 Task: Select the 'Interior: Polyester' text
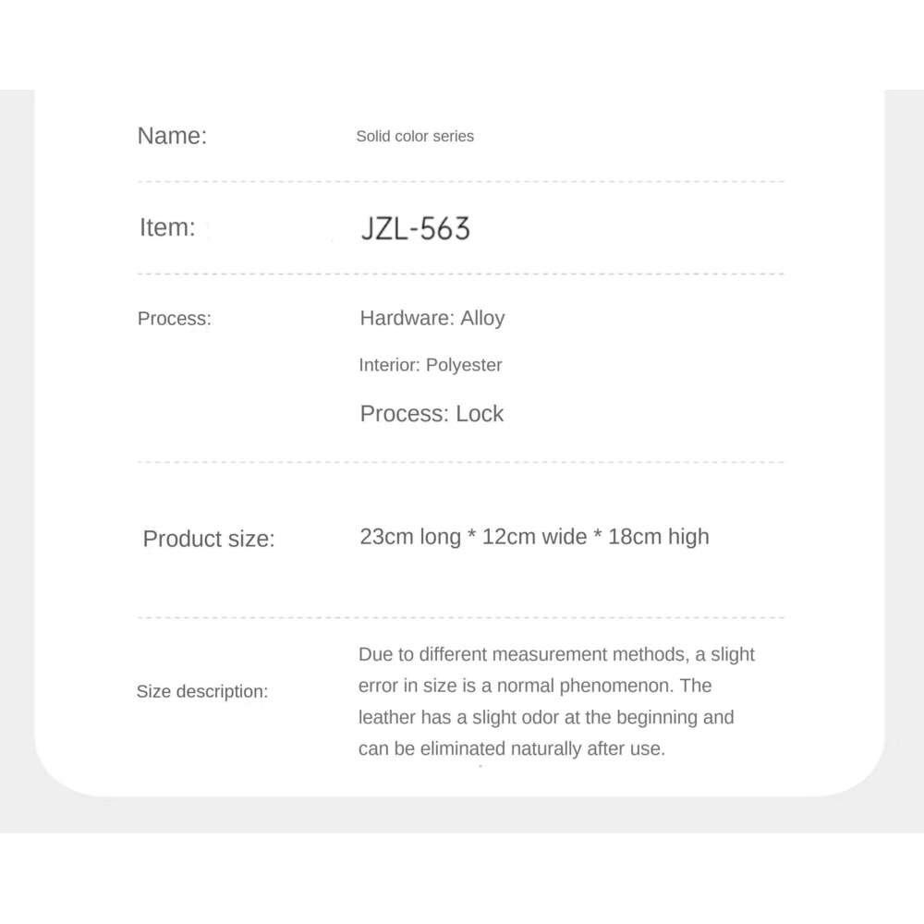tap(430, 365)
